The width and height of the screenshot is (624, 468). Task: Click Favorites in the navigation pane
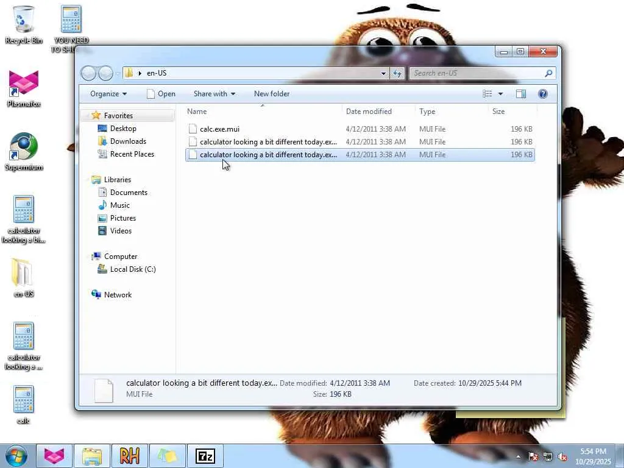[x=118, y=116]
